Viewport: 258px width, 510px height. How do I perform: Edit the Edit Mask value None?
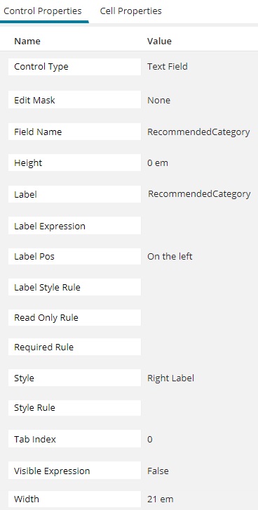click(x=158, y=100)
